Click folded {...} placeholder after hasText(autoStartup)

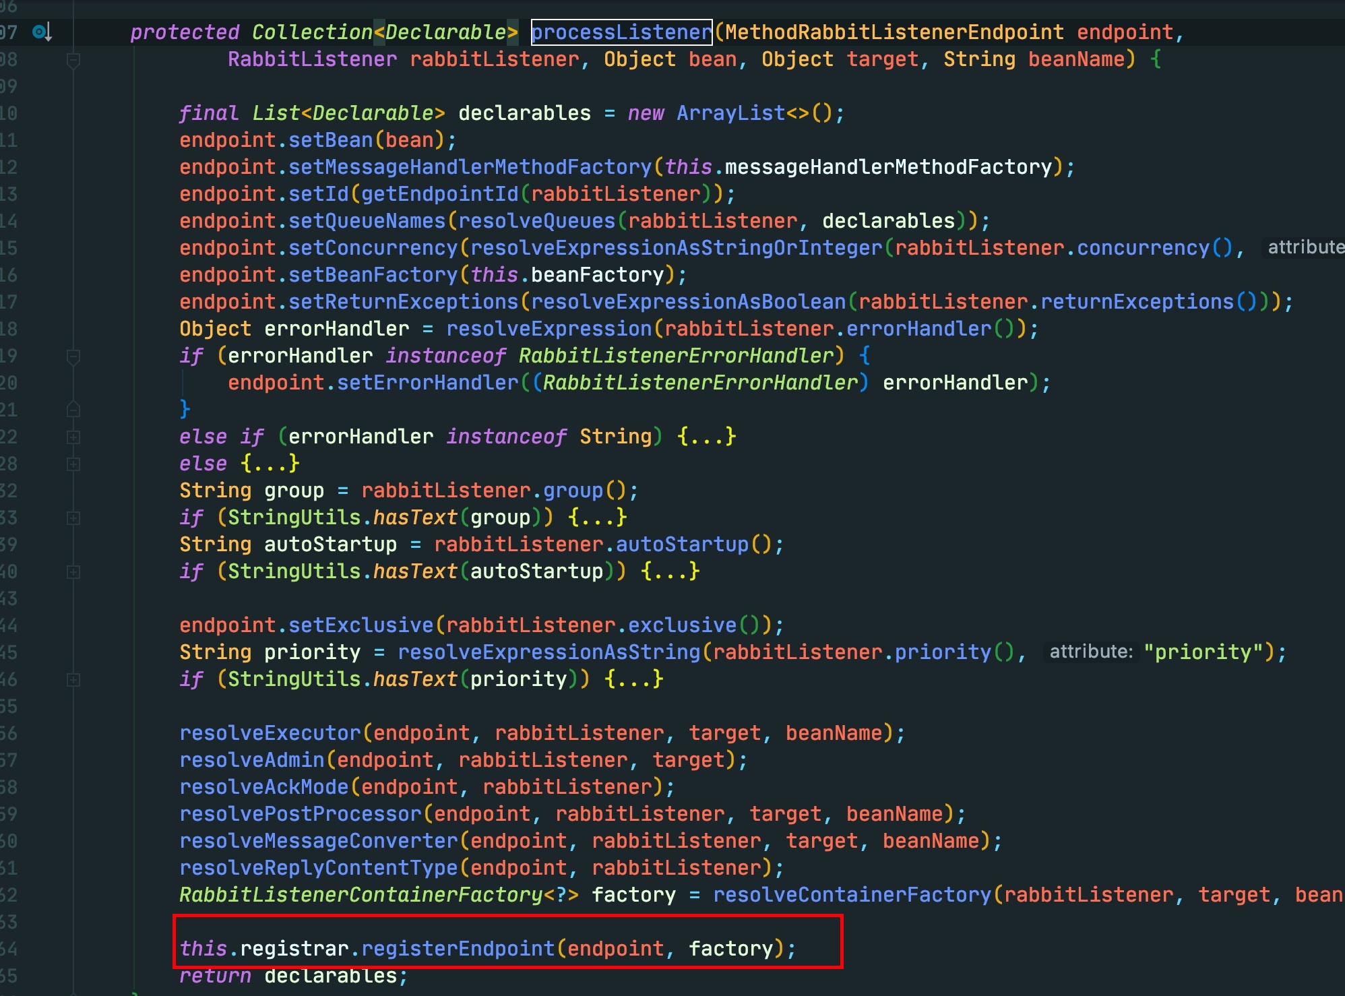click(670, 571)
